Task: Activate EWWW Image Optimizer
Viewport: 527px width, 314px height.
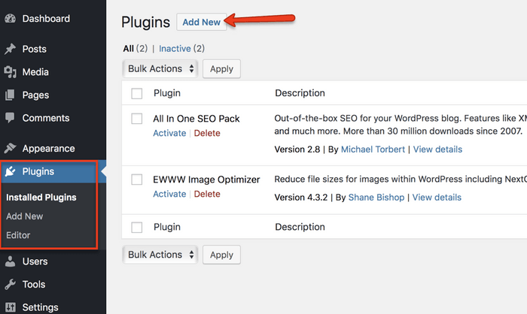Action: [x=169, y=194]
